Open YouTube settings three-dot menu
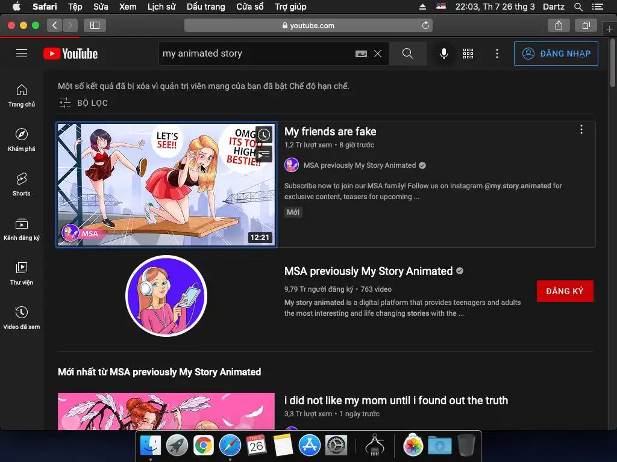 (497, 54)
